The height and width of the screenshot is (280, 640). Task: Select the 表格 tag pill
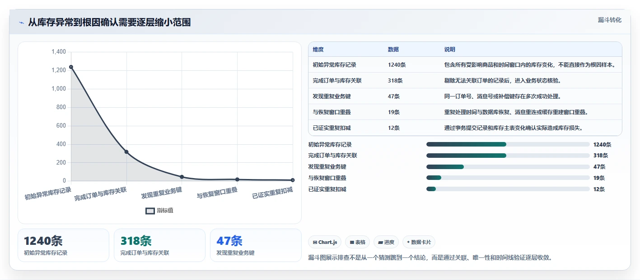357,242
